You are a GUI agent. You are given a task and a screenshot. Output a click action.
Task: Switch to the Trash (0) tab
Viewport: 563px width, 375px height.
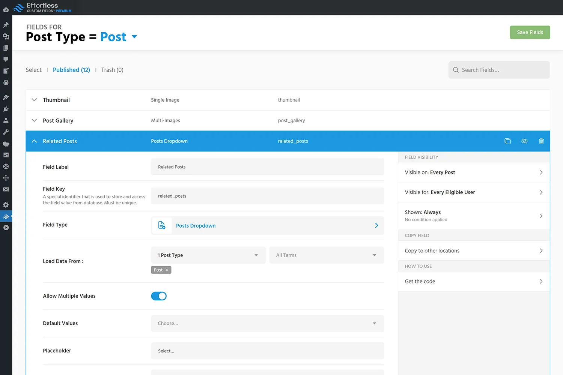pos(112,70)
